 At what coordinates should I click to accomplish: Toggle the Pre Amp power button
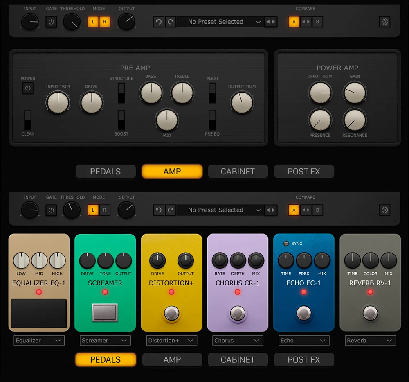click(28, 88)
